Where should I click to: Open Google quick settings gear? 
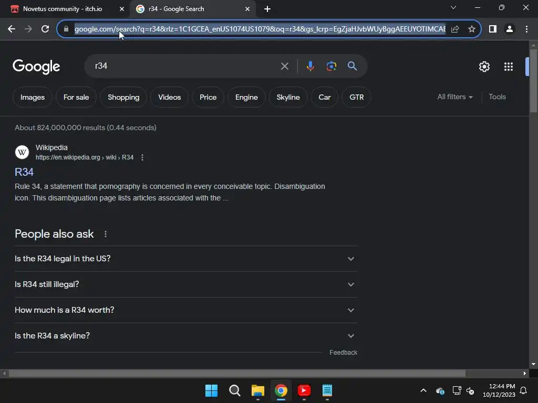[x=484, y=67]
